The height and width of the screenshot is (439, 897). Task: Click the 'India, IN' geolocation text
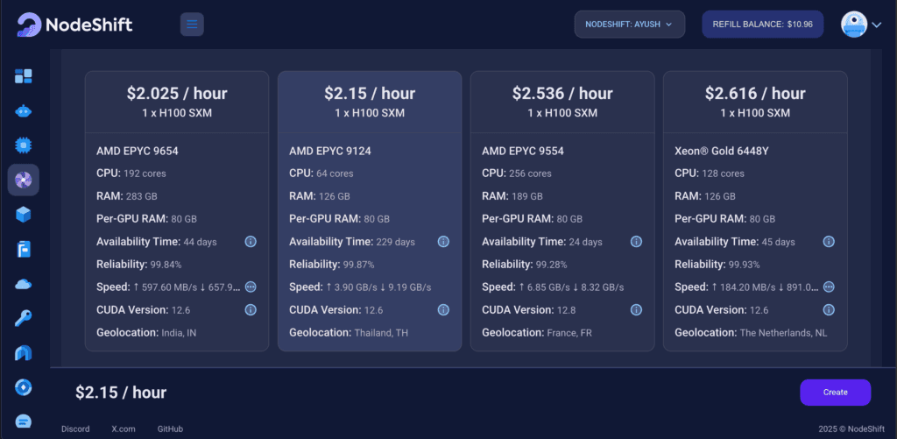tap(179, 333)
